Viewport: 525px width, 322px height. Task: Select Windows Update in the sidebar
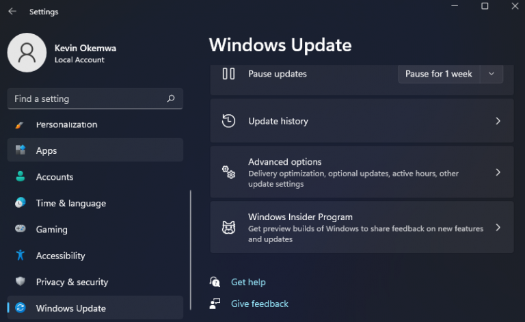point(95,308)
